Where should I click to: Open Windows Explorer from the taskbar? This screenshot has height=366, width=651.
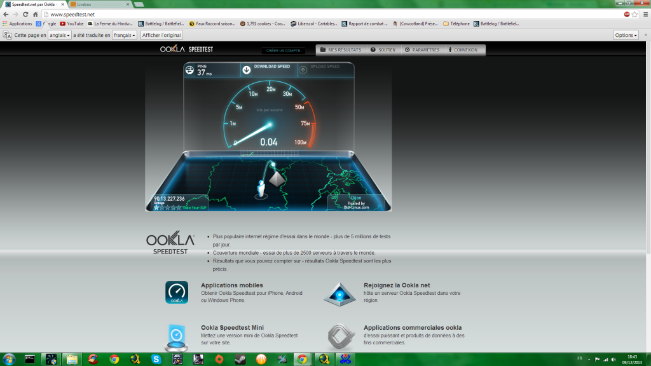(x=72, y=360)
